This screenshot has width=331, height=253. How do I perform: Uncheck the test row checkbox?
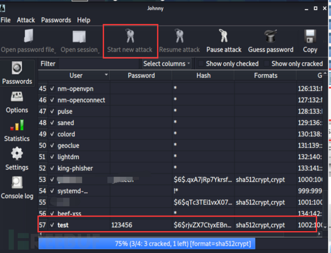click(x=52, y=225)
